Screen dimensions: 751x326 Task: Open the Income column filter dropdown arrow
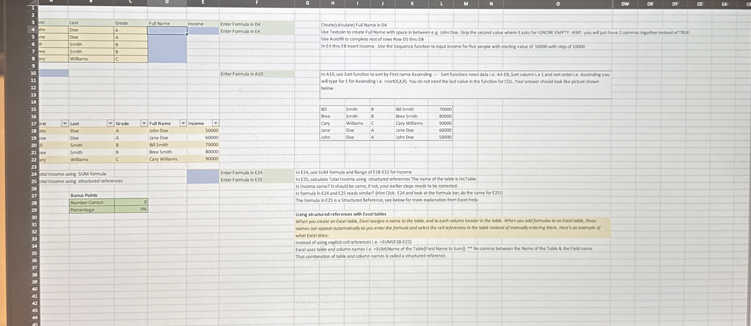coord(215,123)
